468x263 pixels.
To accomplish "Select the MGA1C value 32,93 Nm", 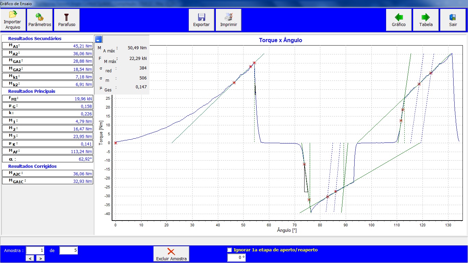I will [x=83, y=181].
